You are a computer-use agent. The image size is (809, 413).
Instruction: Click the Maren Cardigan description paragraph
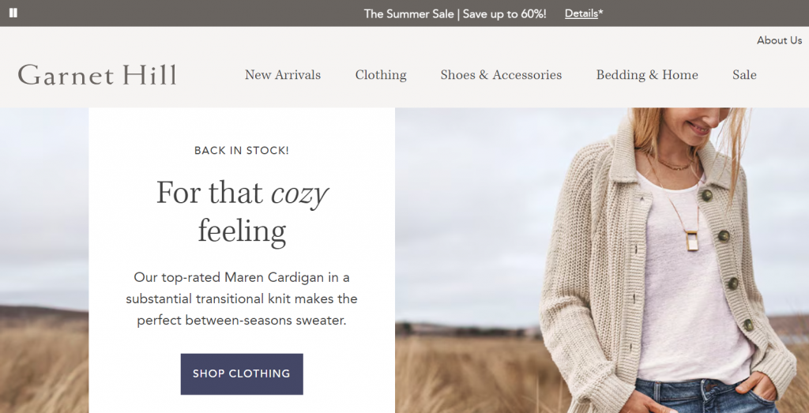coord(242,299)
